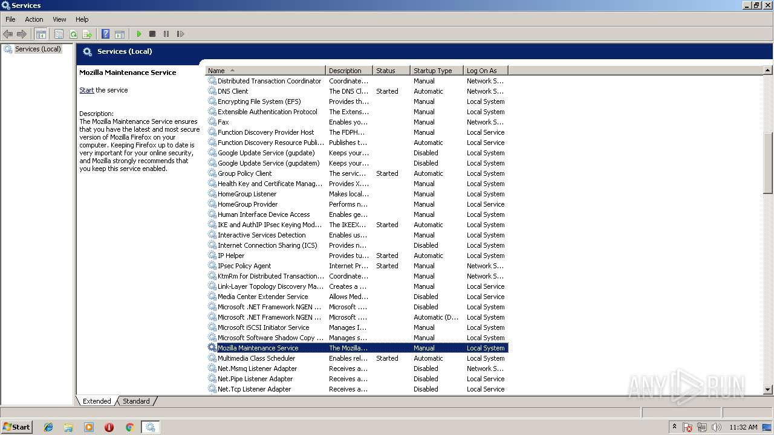Click scroll down arrow of services list
This screenshot has height=435, width=774.
(768, 390)
